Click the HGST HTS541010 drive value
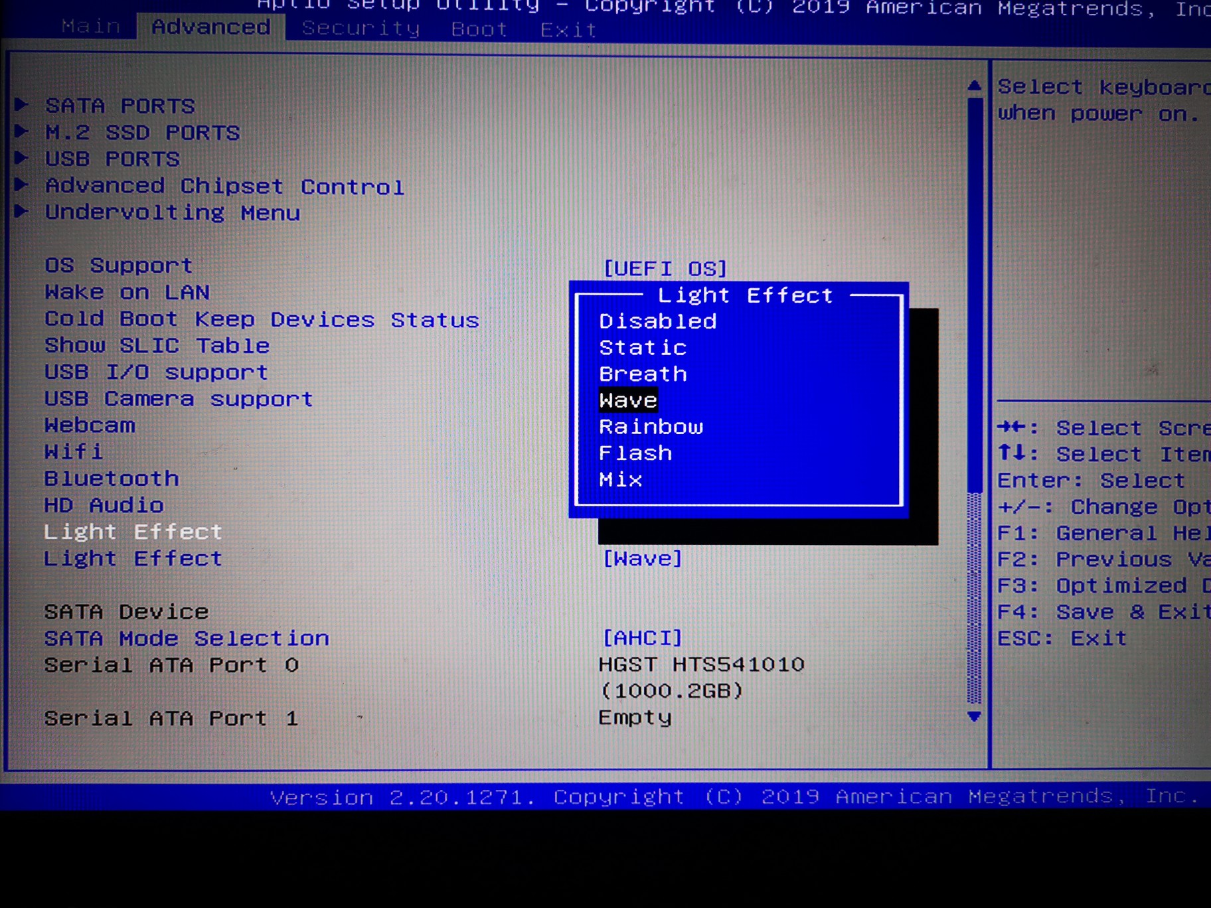The width and height of the screenshot is (1211, 908). click(702, 664)
